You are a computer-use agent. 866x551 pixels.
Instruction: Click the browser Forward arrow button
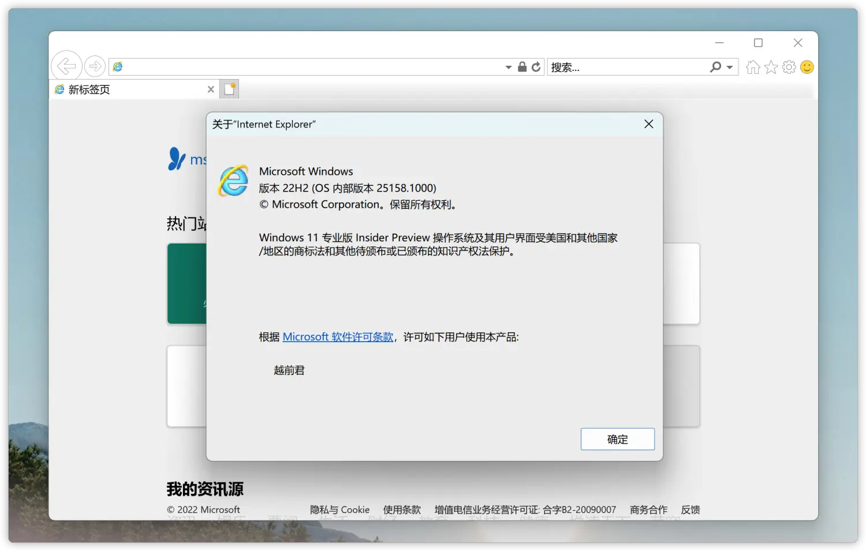pyautogui.click(x=95, y=66)
